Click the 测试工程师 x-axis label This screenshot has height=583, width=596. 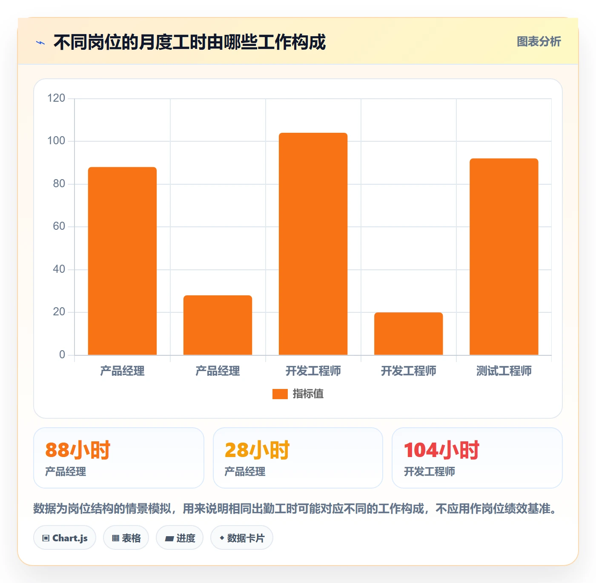tap(504, 371)
